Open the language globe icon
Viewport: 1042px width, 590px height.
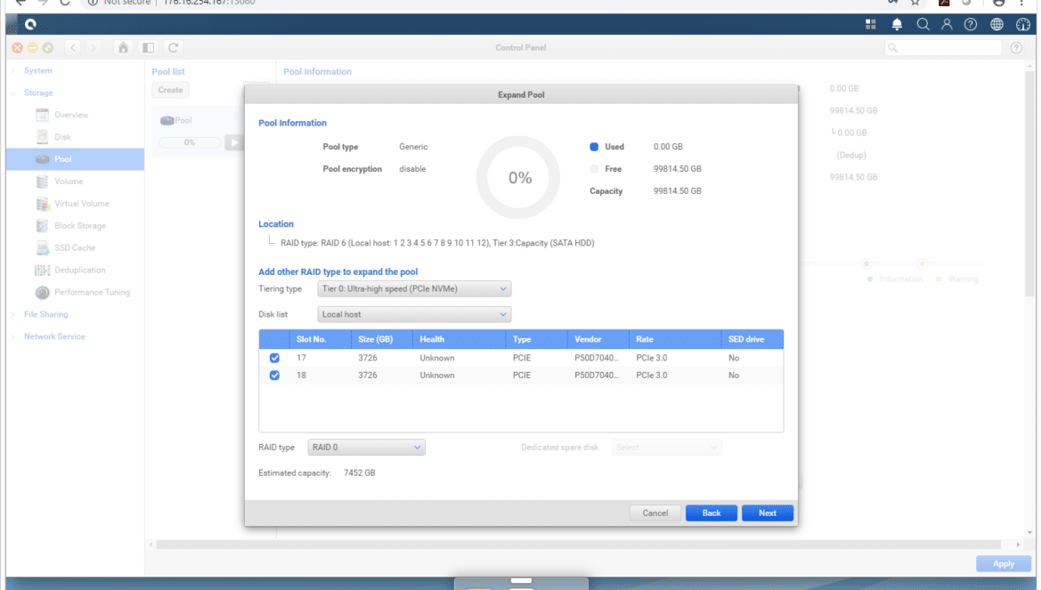click(x=997, y=25)
